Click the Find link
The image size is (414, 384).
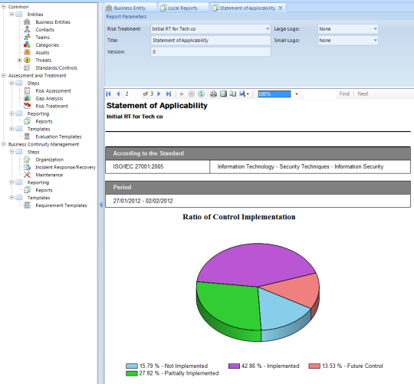point(344,94)
